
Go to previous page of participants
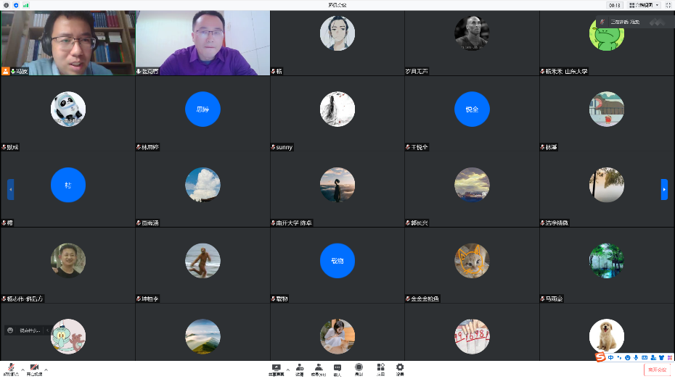pyautogui.click(x=10, y=189)
